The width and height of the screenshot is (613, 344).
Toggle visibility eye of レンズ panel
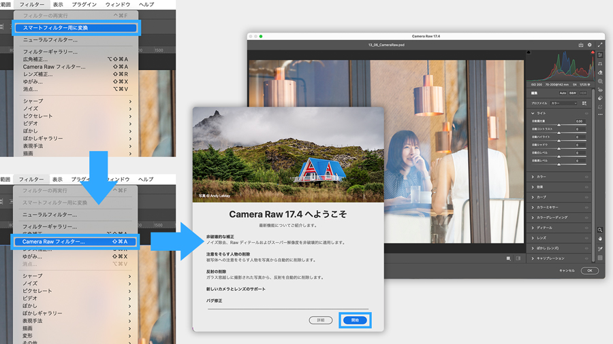click(x=586, y=238)
